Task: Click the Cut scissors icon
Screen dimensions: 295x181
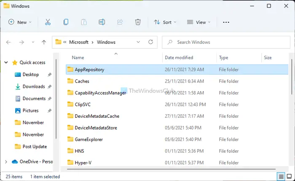Action: [48, 22]
